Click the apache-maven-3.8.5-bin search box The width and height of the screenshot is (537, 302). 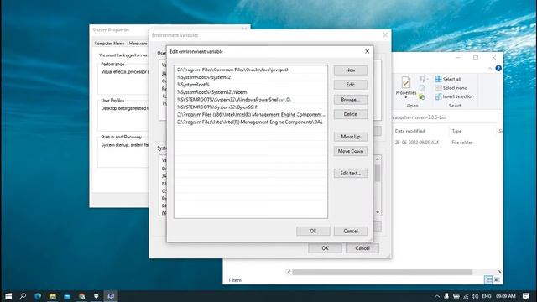445,117
